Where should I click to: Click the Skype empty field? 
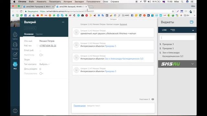coord(40,60)
